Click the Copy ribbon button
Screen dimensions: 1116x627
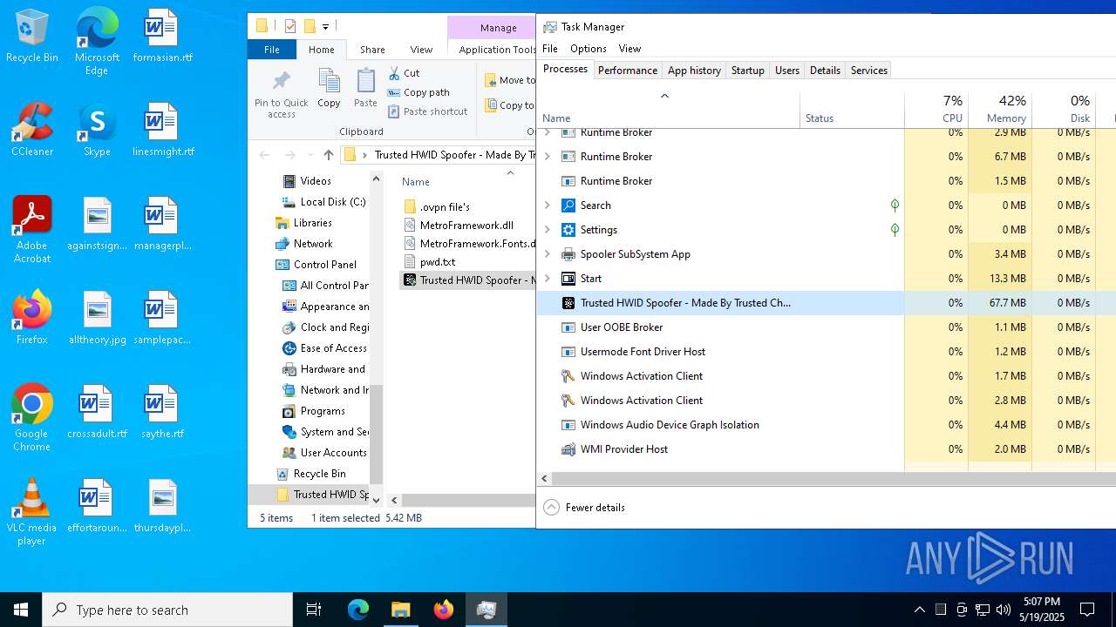[329, 89]
